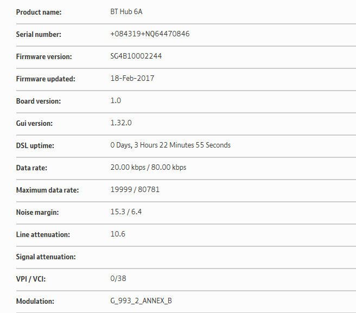Image resolution: width=356 pixels, height=313 pixels.
Task: Click the Firmware version label
Action: click(44, 57)
